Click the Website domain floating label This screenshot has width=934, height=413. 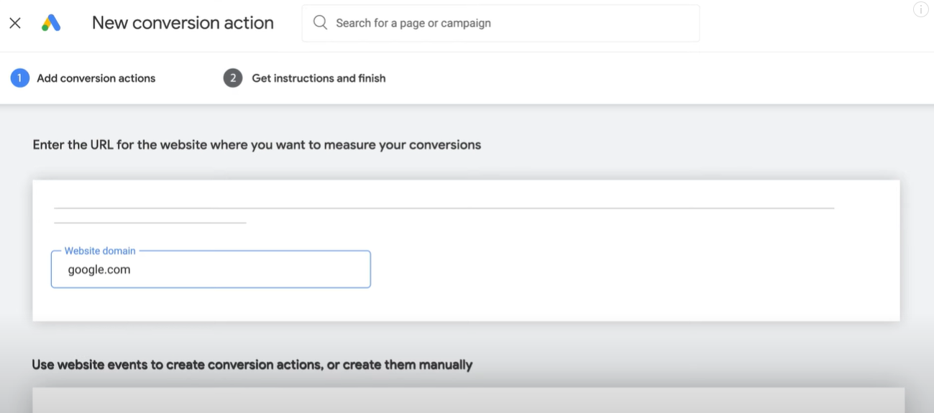100,251
